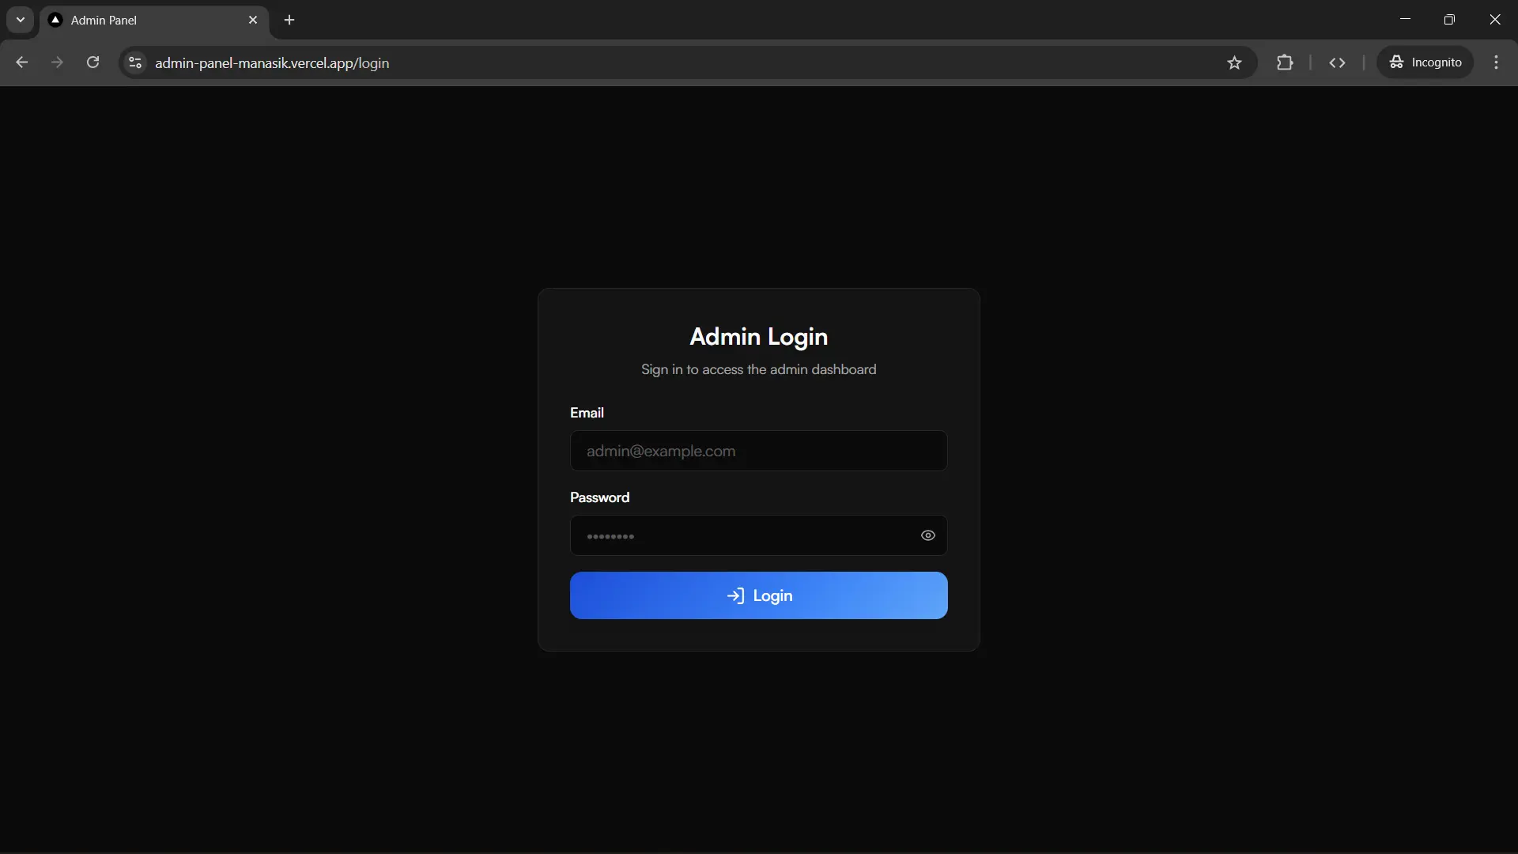The width and height of the screenshot is (1518, 854).
Task: Open a new tab with plus button
Action: (289, 20)
